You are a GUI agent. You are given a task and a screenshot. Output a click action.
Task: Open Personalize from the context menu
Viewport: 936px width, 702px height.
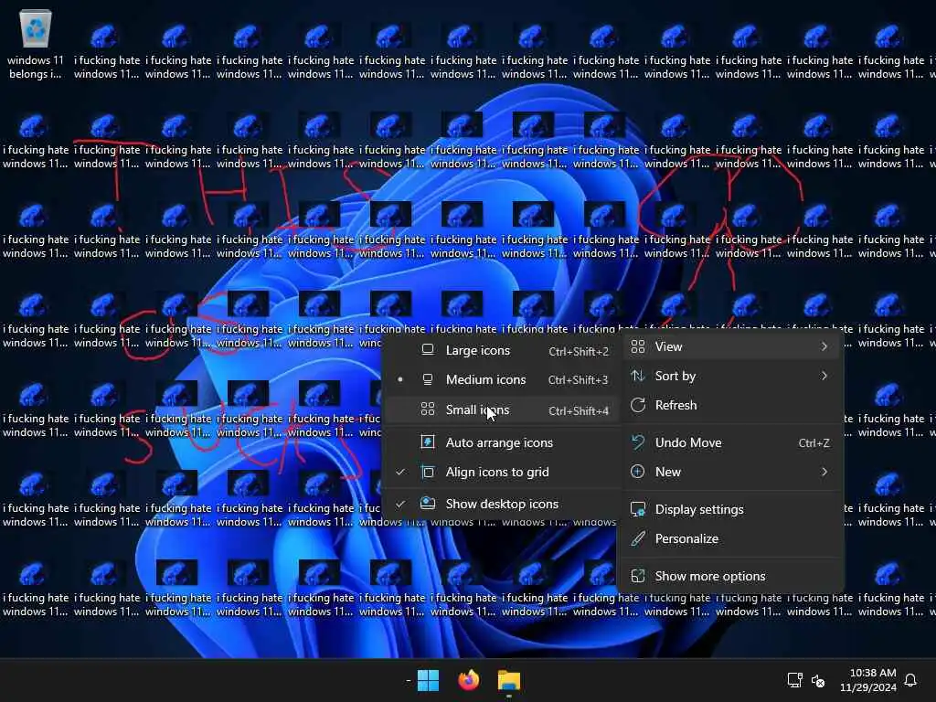point(731,538)
